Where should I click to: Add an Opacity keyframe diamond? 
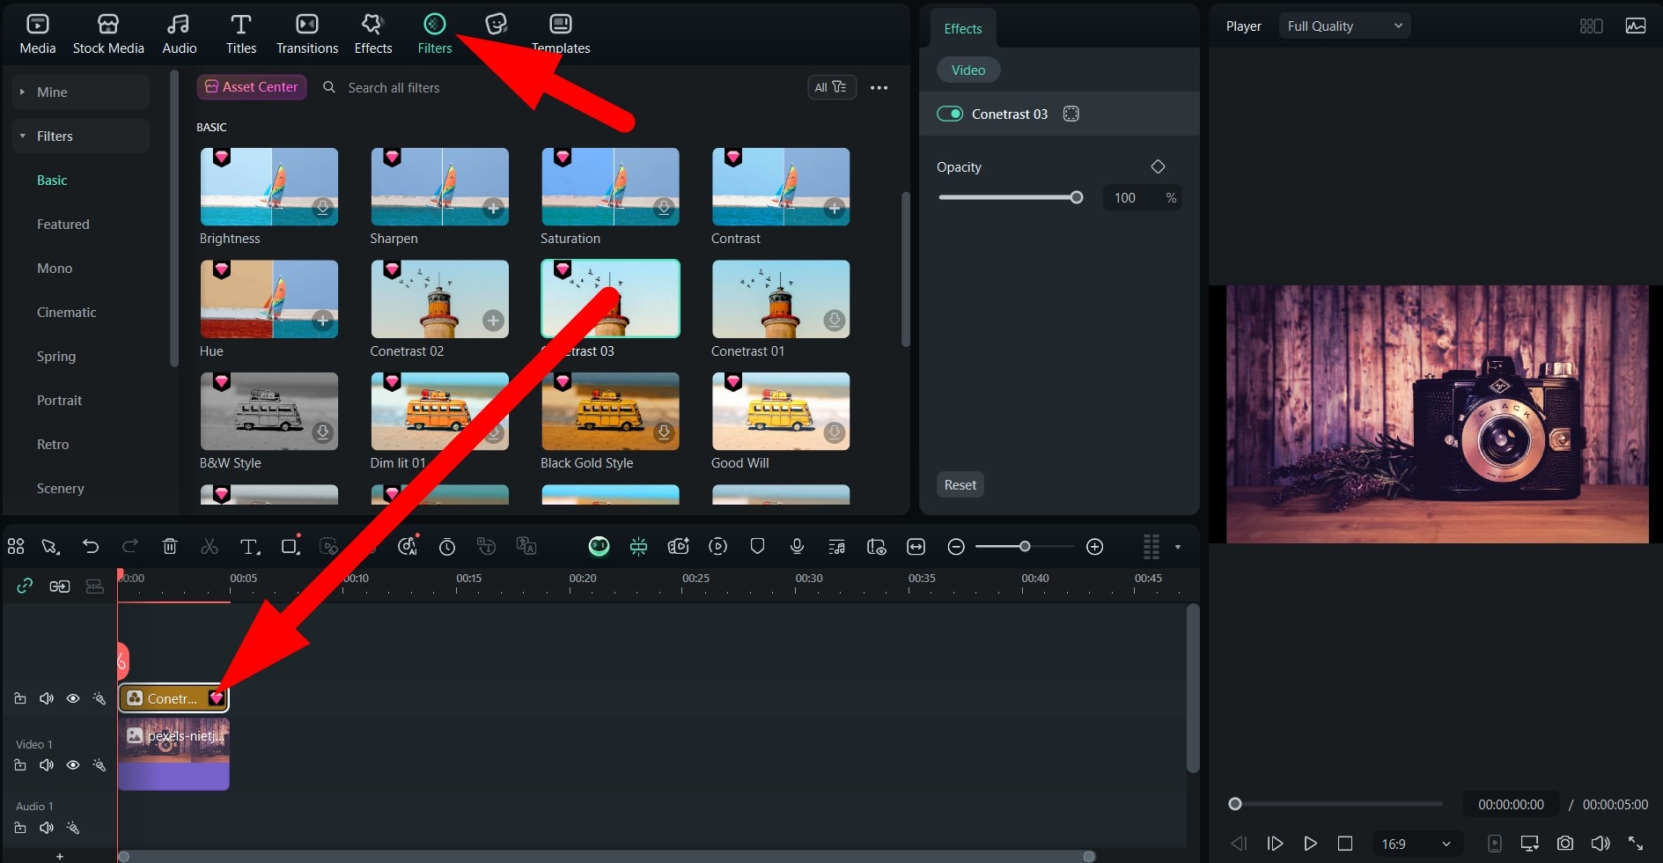coord(1158,166)
